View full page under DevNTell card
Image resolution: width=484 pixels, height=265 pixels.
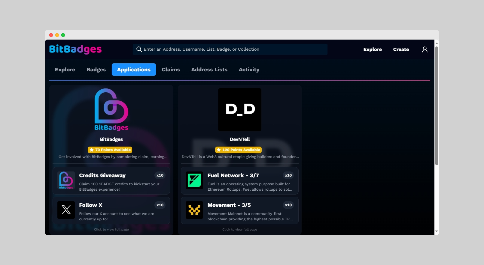click(240, 229)
